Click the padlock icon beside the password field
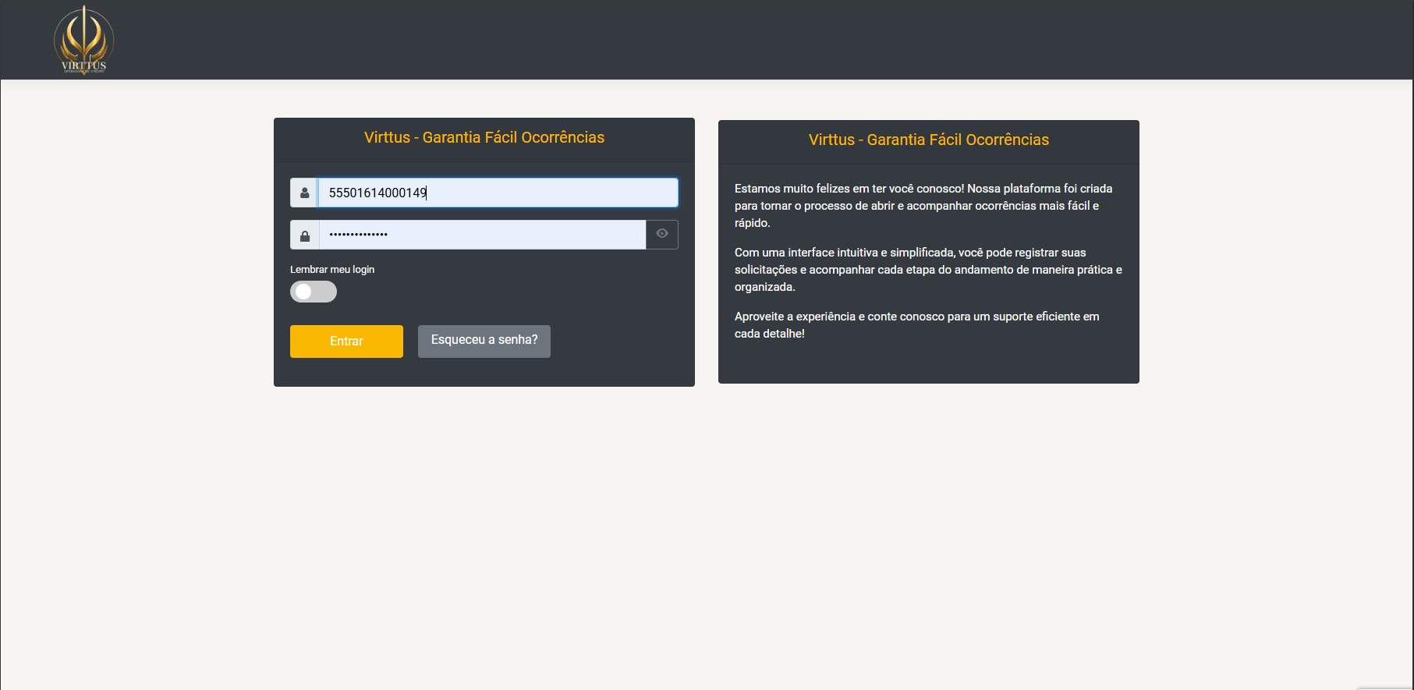 (304, 235)
